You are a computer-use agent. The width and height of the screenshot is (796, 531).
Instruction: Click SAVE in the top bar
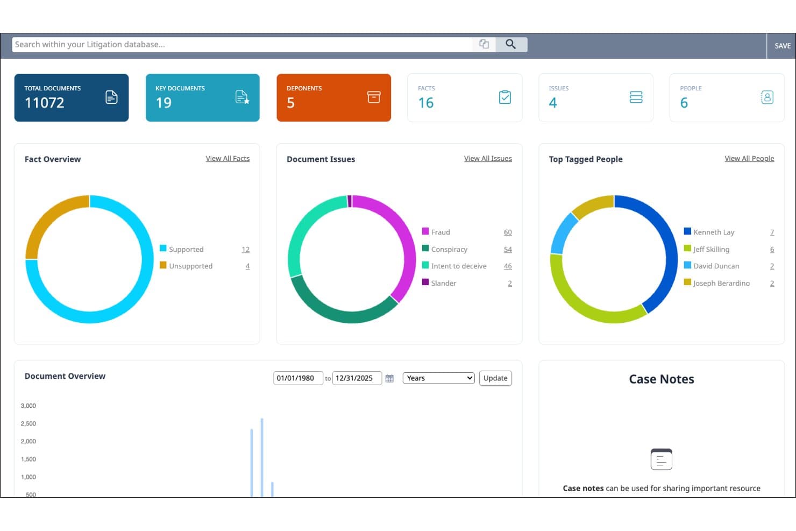coord(783,46)
